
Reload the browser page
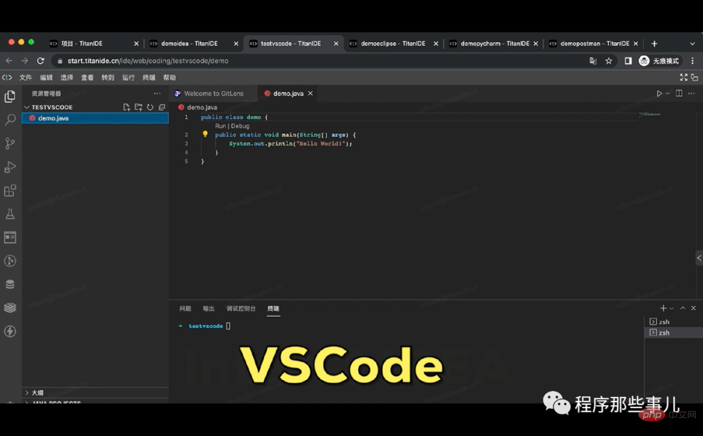tap(40, 61)
